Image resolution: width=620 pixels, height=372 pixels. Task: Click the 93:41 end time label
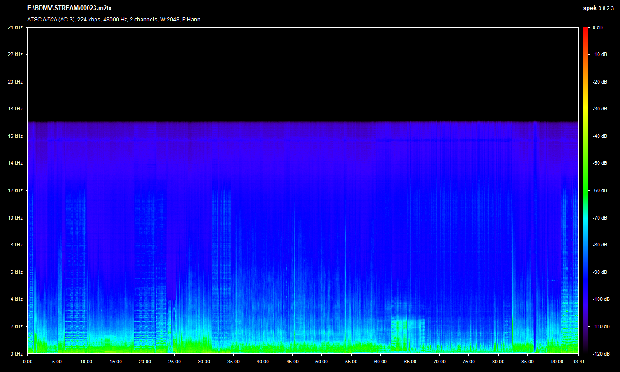578,362
